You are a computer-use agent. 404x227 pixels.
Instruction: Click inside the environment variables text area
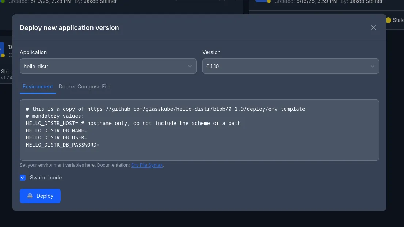(x=199, y=130)
